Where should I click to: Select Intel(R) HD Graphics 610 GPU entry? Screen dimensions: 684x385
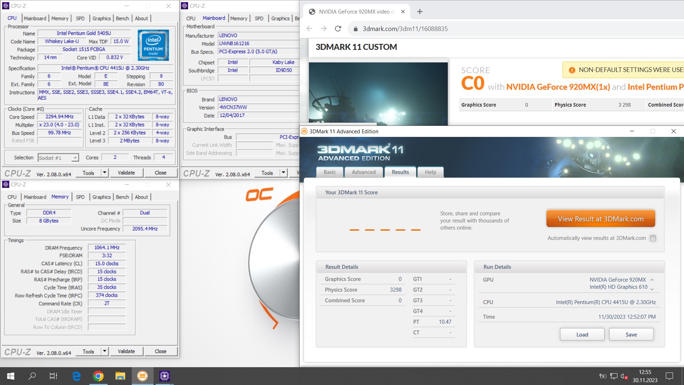click(618, 287)
